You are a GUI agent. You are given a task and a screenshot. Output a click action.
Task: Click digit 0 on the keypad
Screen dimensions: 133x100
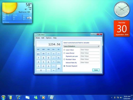point(41,70)
